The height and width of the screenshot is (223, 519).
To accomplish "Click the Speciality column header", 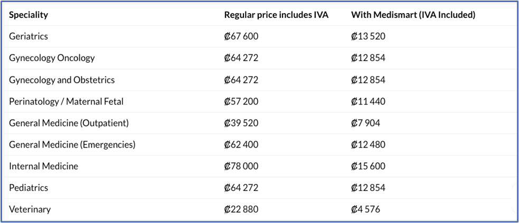I will pos(29,15).
